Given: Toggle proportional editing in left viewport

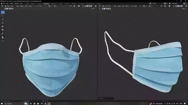Looking at the screenshot, I should point(55,6).
